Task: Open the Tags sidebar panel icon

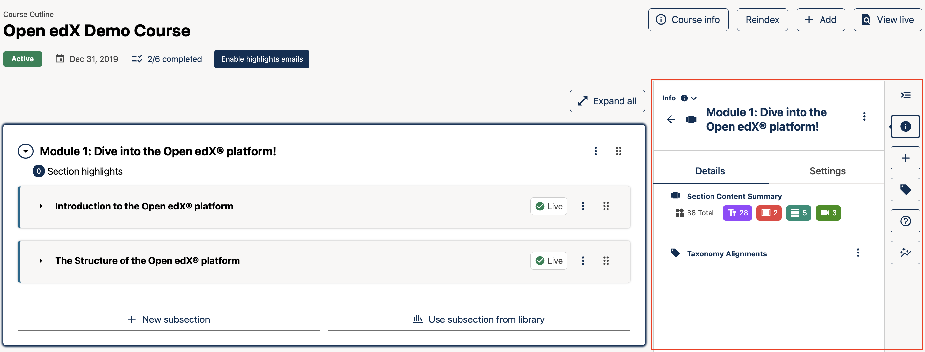Action: [x=905, y=189]
